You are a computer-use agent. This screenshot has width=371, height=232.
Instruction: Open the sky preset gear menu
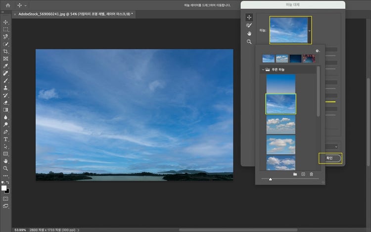[318, 51]
